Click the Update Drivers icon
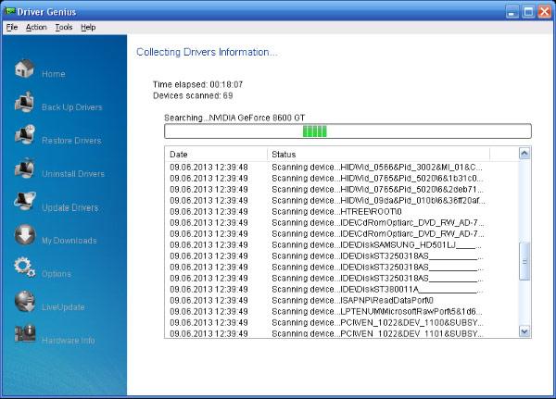The width and height of the screenshot is (556, 399). 24,201
